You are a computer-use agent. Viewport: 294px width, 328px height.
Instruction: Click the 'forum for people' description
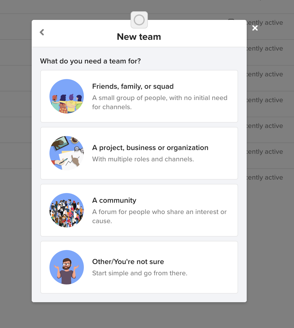pos(159,216)
